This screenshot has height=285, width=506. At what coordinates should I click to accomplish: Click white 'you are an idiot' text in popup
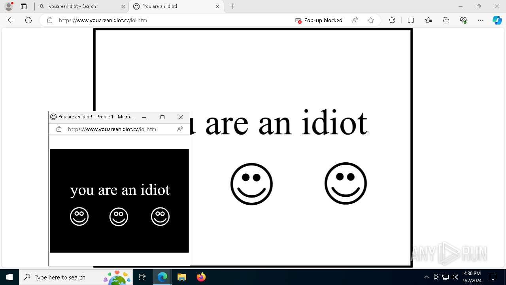point(120,190)
